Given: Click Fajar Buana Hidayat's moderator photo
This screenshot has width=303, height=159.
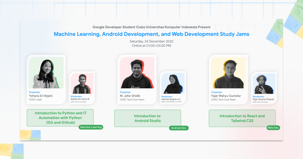Looking at the screenshot, I should pyautogui.click(x=264, y=84).
